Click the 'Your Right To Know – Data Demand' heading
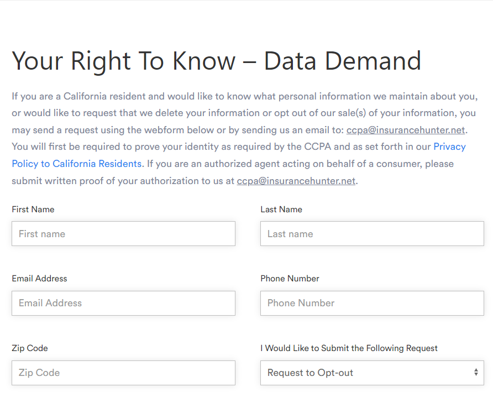This screenshot has width=493, height=408. pos(216,61)
